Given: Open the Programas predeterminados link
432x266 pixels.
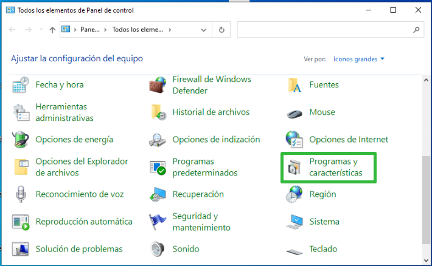Looking at the screenshot, I should [204, 167].
